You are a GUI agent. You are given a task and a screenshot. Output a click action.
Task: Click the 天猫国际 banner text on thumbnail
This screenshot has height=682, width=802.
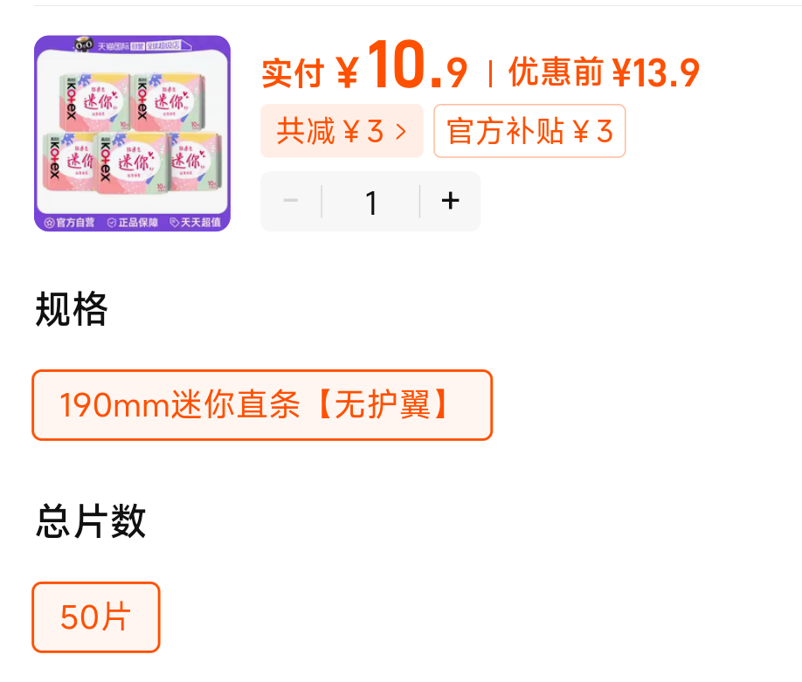pos(113,46)
